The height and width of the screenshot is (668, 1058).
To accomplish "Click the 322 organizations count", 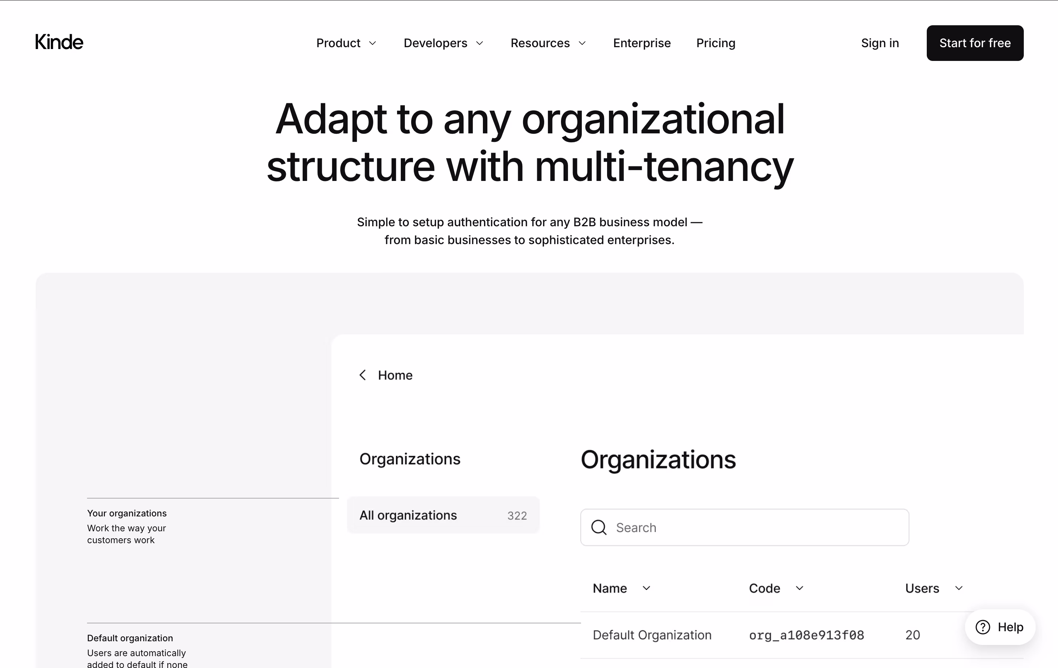I will point(517,516).
